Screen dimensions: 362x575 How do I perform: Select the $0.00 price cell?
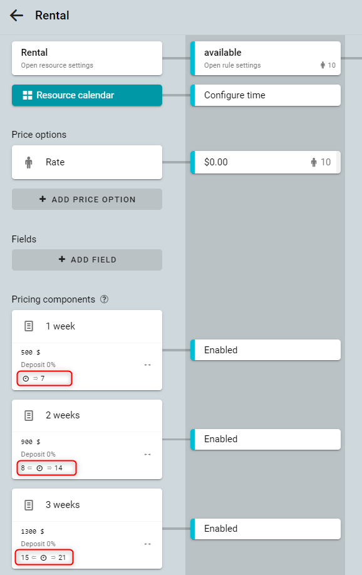(266, 162)
